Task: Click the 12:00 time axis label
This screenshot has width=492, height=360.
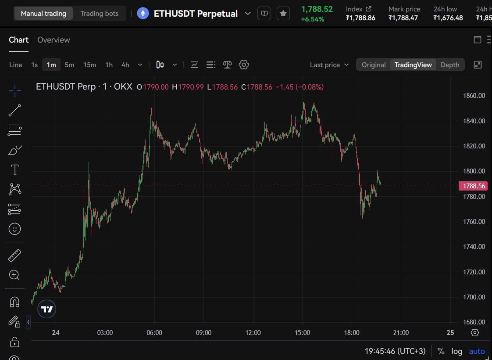Action: pyautogui.click(x=253, y=333)
